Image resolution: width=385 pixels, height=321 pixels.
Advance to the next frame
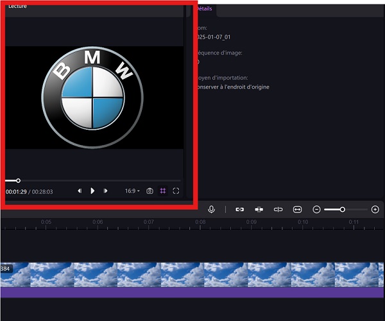[x=105, y=191]
